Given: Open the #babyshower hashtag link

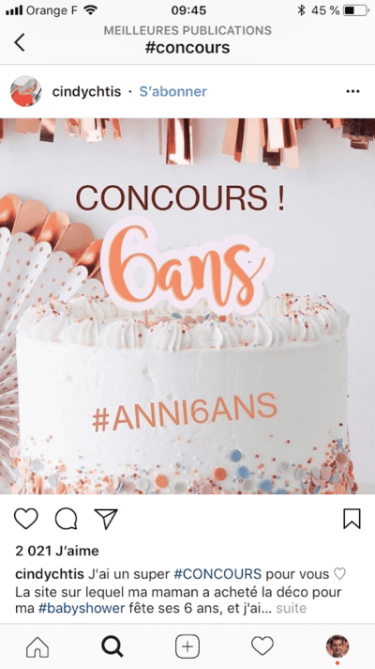Looking at the screenshot, I should [82, 608].
